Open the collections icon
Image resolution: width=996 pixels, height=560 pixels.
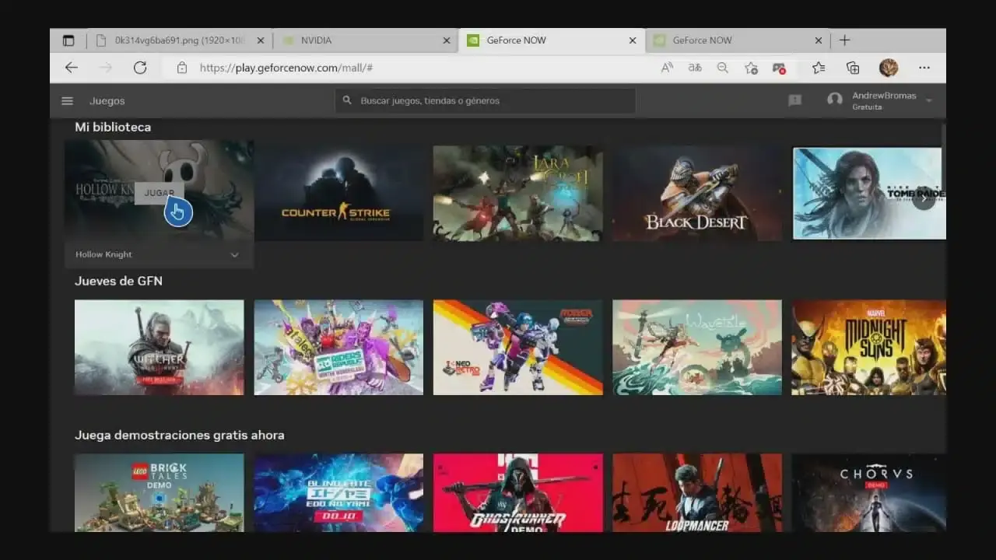pos(853,68)
